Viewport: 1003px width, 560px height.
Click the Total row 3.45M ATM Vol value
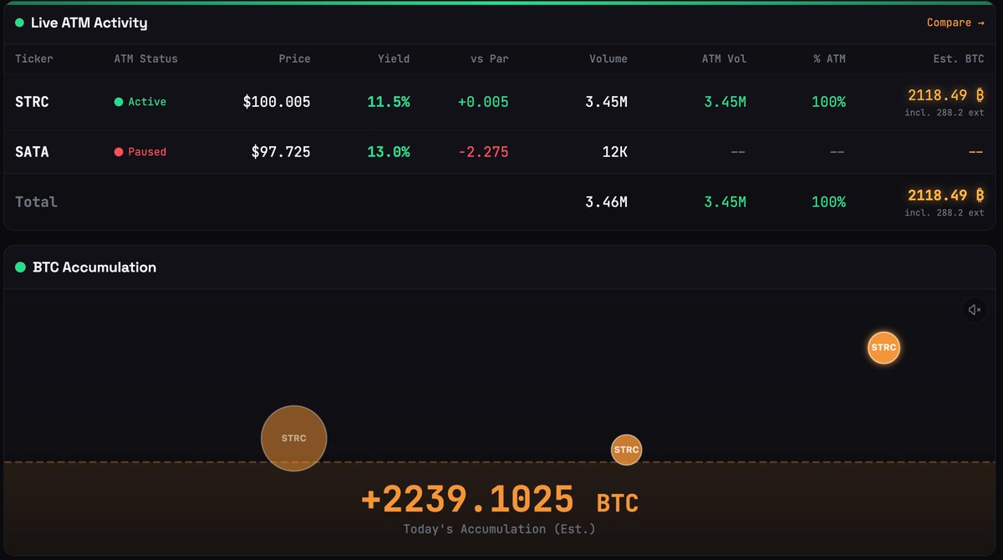[725, 202]
